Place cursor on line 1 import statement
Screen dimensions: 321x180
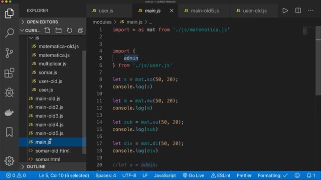point(171,29)
